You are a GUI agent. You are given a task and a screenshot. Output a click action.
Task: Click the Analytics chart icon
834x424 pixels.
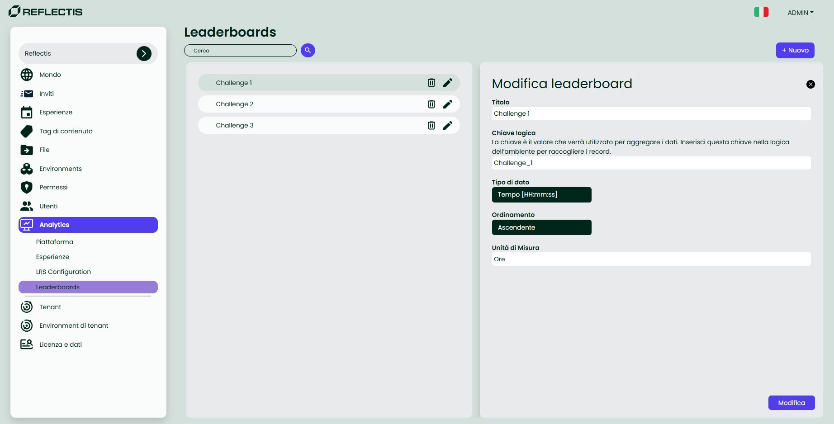tap(27, 224)
